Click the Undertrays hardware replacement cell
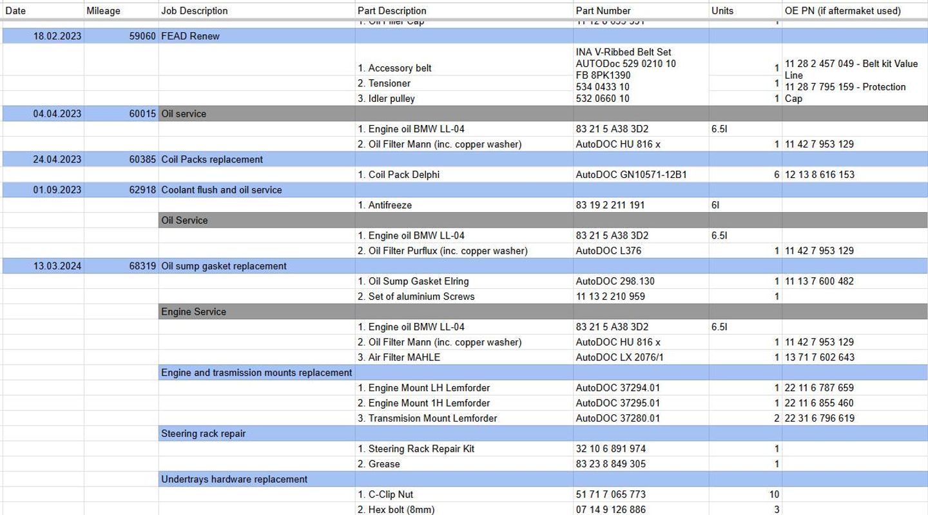 pyautogui.click(x=234, y=480)
